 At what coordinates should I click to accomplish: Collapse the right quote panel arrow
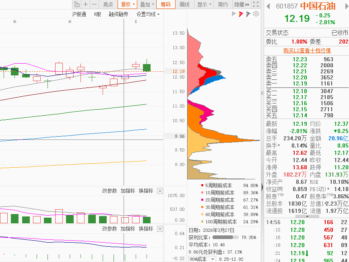tap(262, 187)
